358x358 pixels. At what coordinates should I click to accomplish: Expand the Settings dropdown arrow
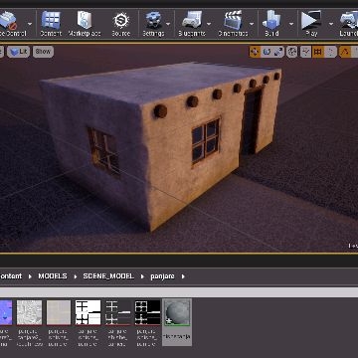168,24
